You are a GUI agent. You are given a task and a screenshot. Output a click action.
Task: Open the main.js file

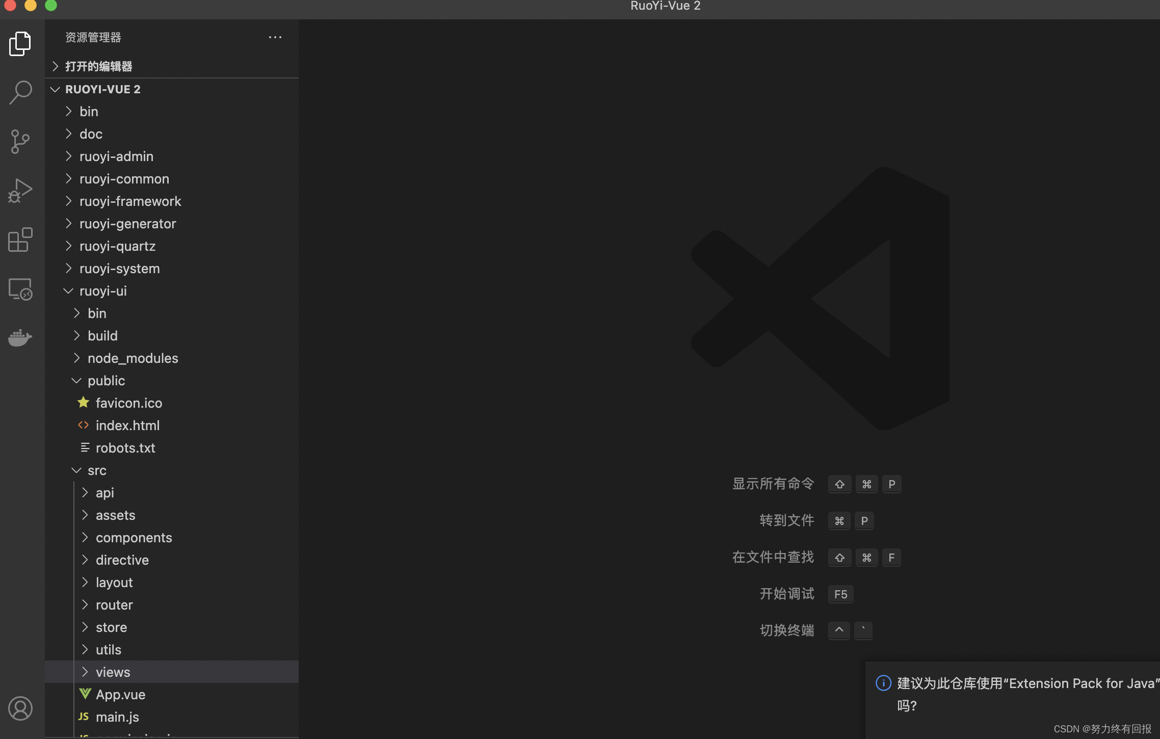(x=172, y=717)
